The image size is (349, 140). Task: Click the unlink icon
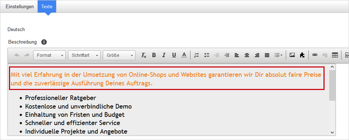pos(325,55)
